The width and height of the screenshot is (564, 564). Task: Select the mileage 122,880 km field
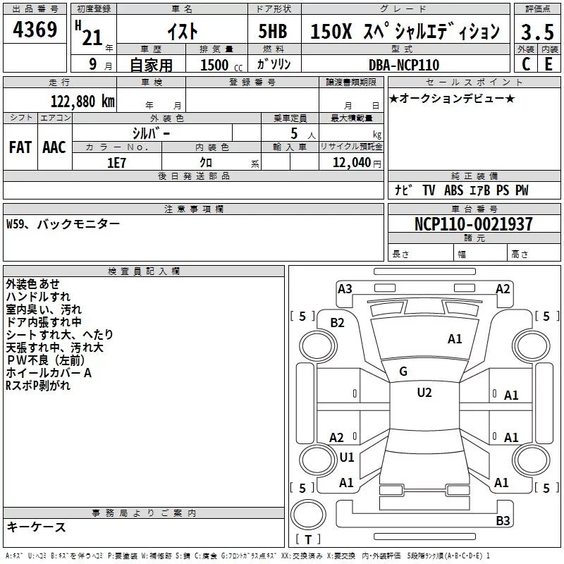(x=60, y=101)
